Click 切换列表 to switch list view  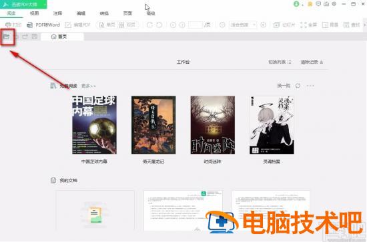(280, 62)
